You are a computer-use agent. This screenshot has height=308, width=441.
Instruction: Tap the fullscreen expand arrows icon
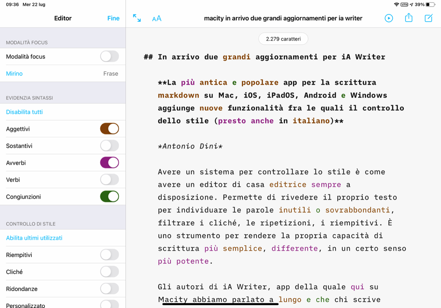tap(137, 18)
